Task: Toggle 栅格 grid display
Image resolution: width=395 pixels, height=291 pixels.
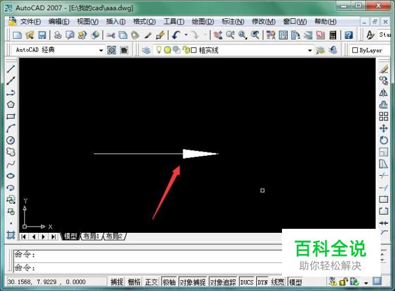Action: click(134, 282)
